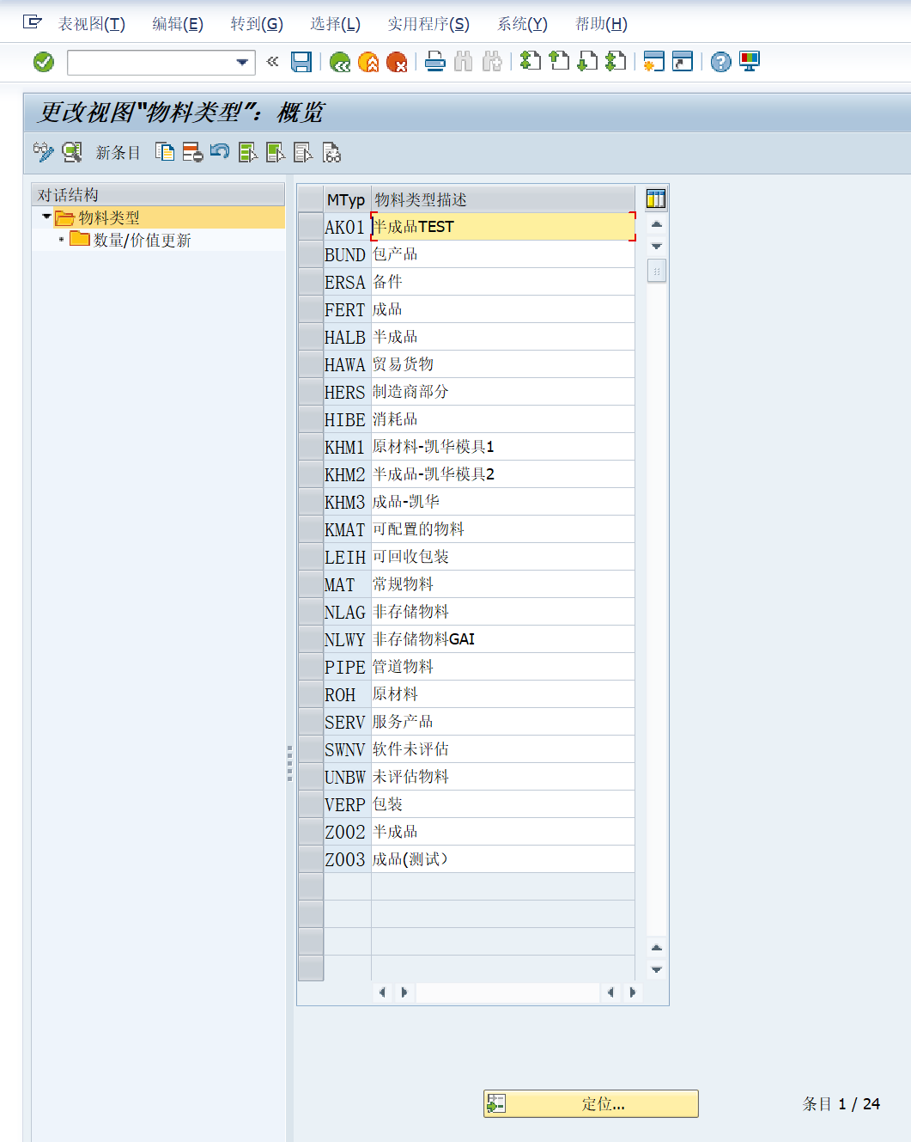Click the 半成品TEST description cell
The width and height of the screenshot is (911, 1142).
pos(503,227)
